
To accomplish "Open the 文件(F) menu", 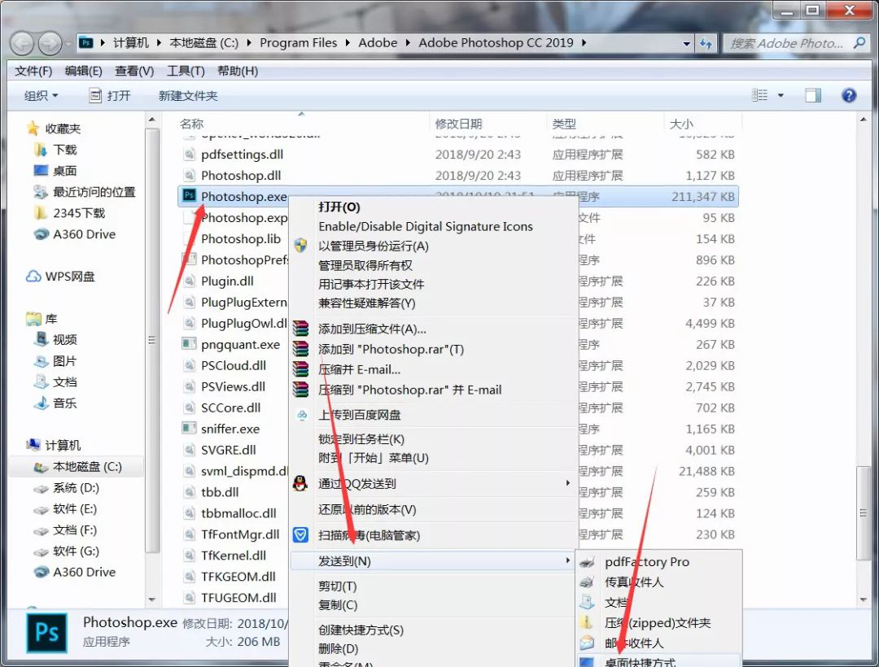I will click(x=33, y=71).
